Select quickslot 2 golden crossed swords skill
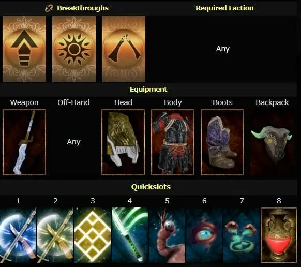Screen dimensions: 301x267 [x=55, y=235]
